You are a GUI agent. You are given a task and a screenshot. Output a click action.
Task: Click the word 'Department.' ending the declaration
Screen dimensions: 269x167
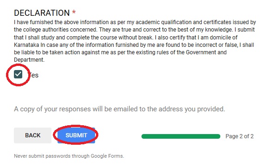pos(29,60)
